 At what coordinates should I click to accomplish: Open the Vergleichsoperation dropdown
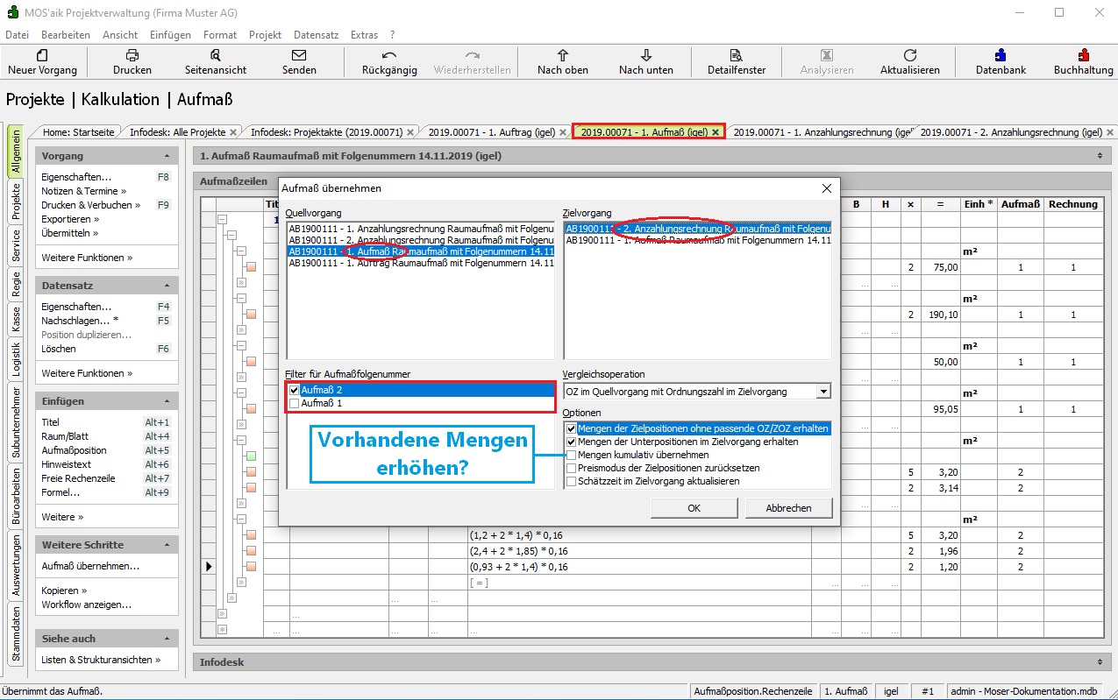point(822,392)
